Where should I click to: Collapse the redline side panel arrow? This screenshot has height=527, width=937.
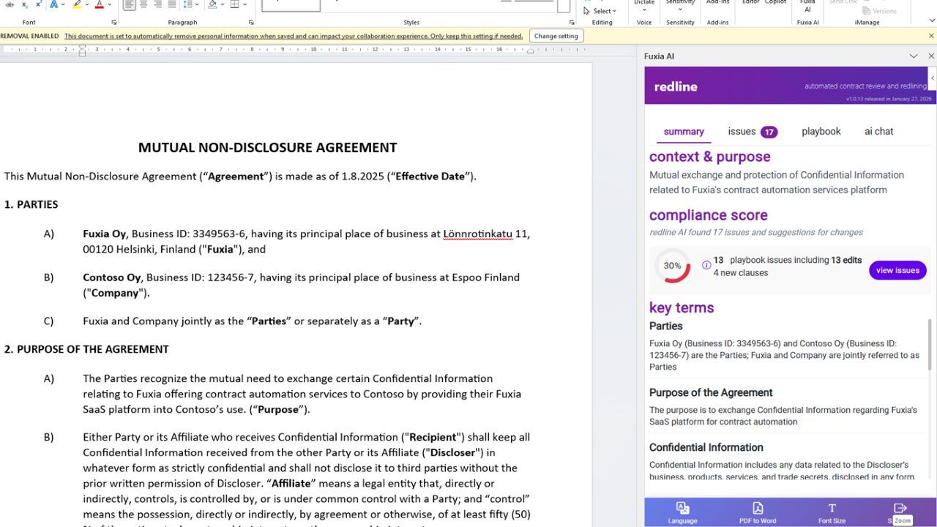pyautogui.click(x=932, y=78)
